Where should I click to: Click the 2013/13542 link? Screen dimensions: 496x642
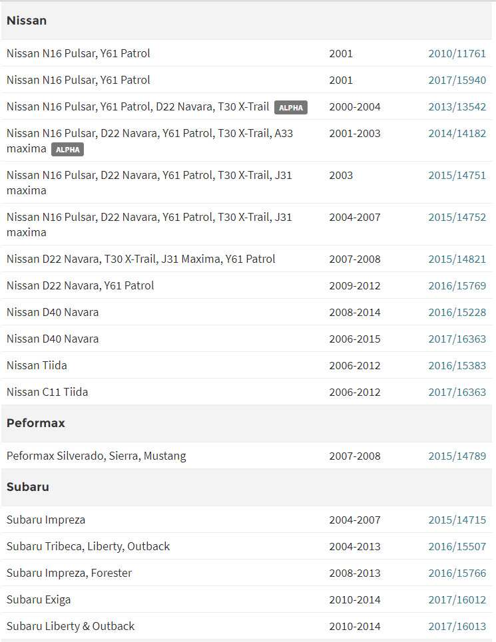pyautogui.click(x=457, y=107)
